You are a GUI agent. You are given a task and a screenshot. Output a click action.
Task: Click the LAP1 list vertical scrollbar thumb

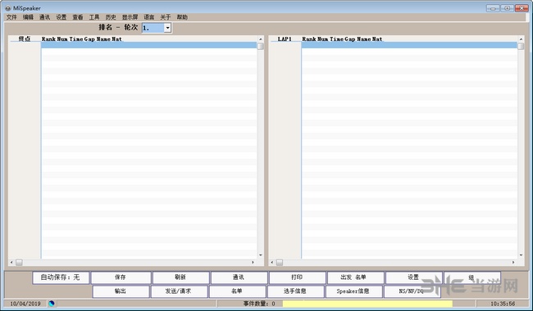pyautogui.click(x=521, y=46)
